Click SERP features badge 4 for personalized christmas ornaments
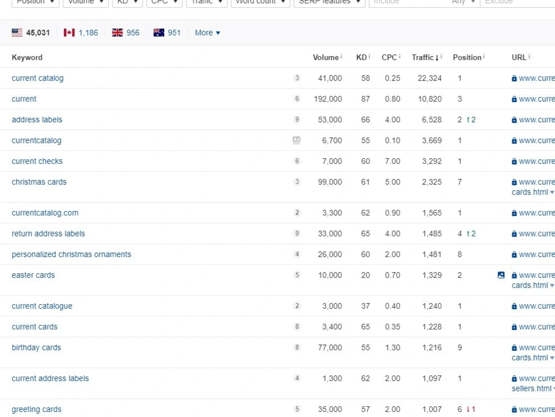This screenshot has width=555, height=417. tap(297, 254)
